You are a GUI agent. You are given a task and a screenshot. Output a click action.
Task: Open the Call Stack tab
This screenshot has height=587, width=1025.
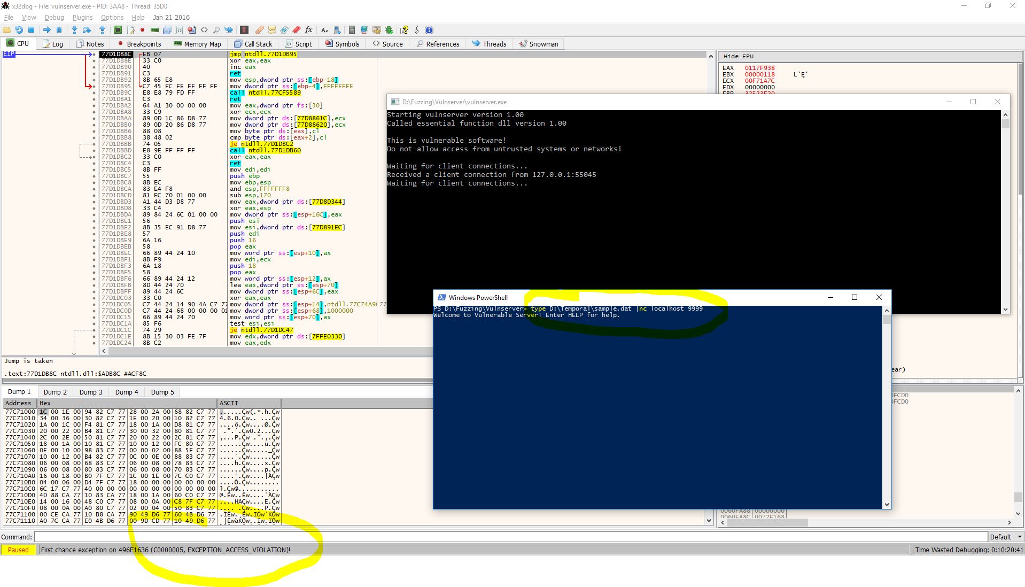click(253, 44)
